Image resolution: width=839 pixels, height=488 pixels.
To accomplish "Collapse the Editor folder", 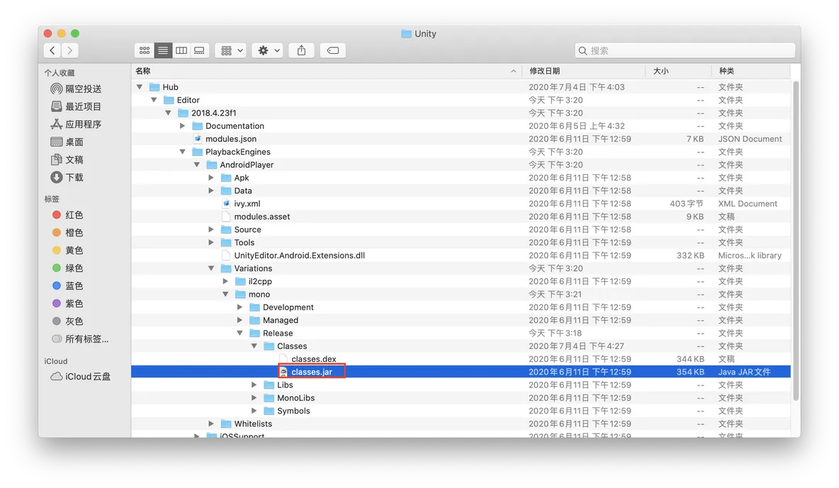I will [154, 100].
